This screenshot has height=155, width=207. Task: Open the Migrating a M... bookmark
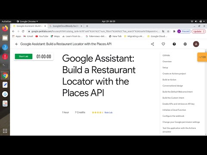coord(134,36)
